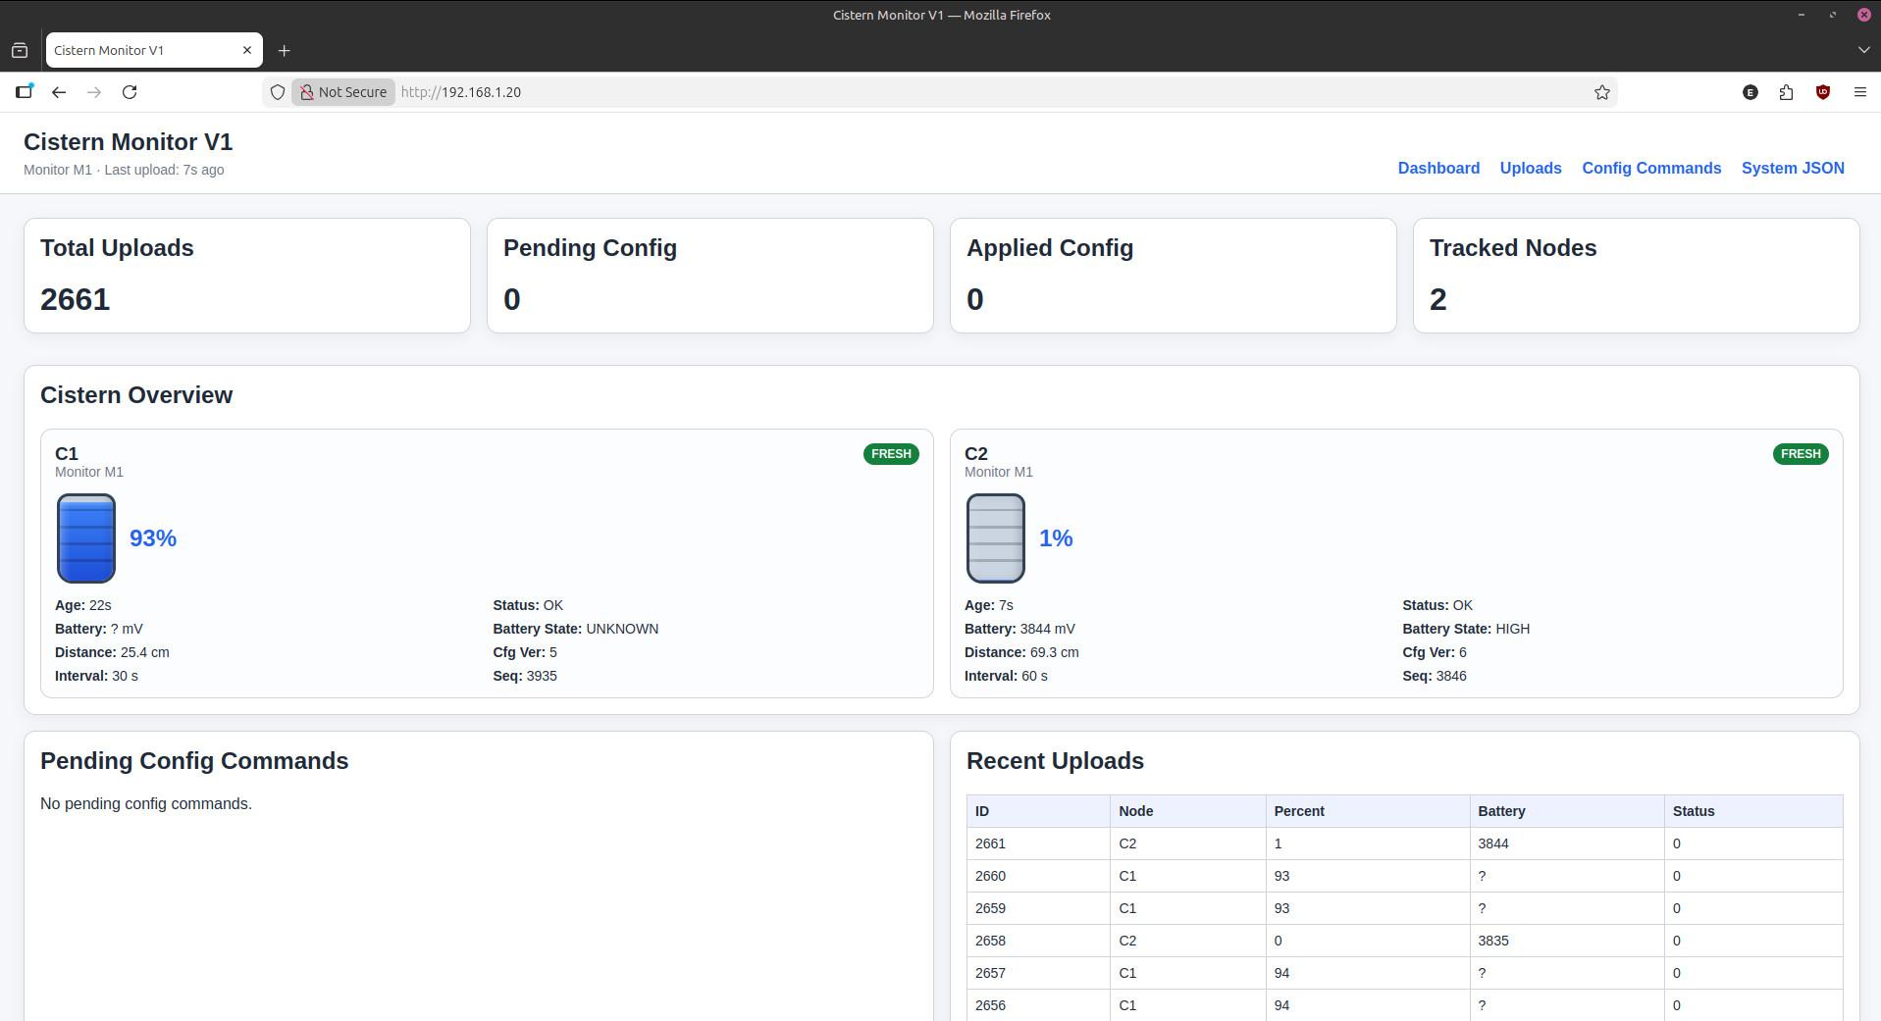Image resolution: width=1881 pixels, height=1021 pixels.
Task: Click the uBlock Origin shield icon
Action: tap(1822, 92)
